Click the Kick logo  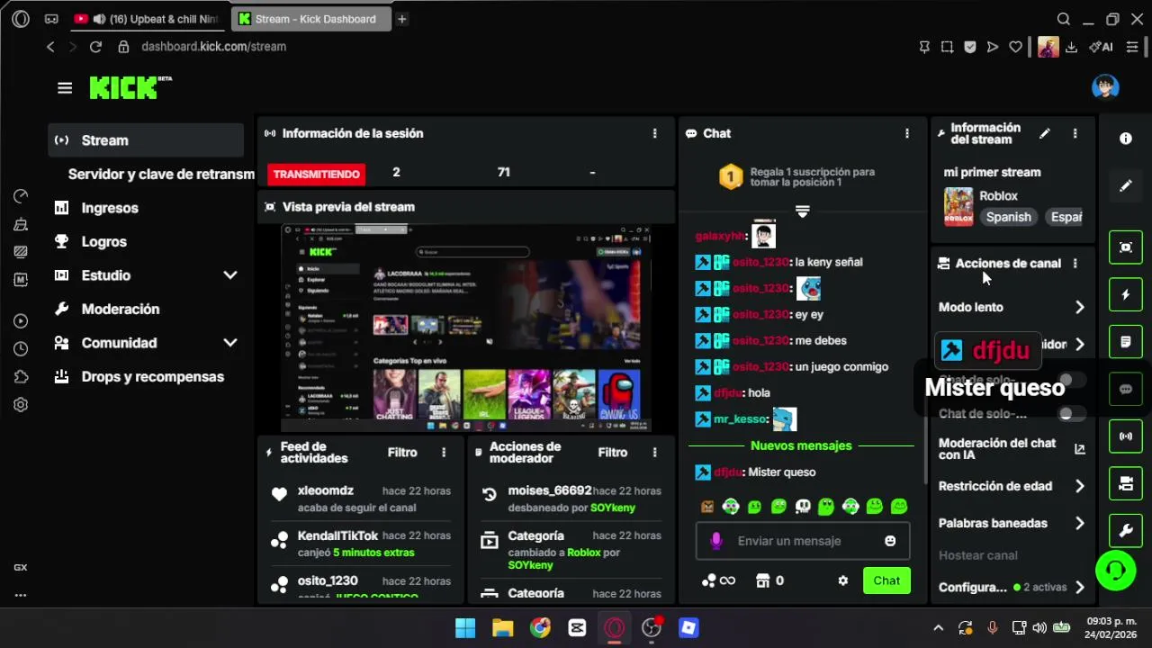[130, 87]
